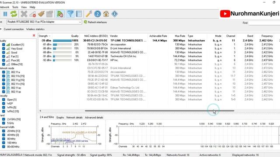Click the Find input field
This screenshot has height=157, width=280.
[x=264, y=23]
